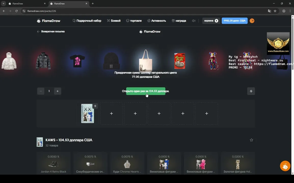Screen dimensions: 294x183
Task: Click "KAWS - 104,53 доллара США" title
Action: pyautogui.click(x=69, y=140)
